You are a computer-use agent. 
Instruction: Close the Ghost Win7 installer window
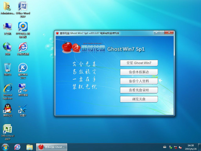point(169,32)
